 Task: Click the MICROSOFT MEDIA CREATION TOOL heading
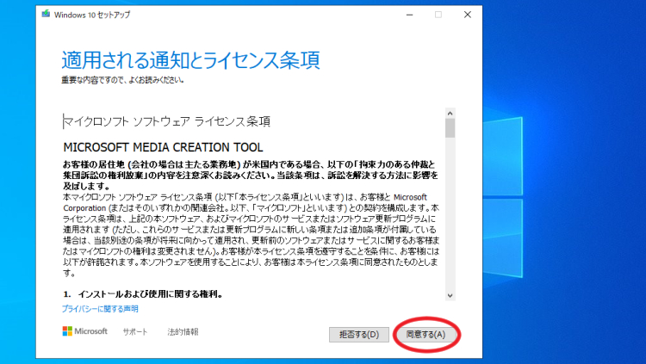[163, 147]
